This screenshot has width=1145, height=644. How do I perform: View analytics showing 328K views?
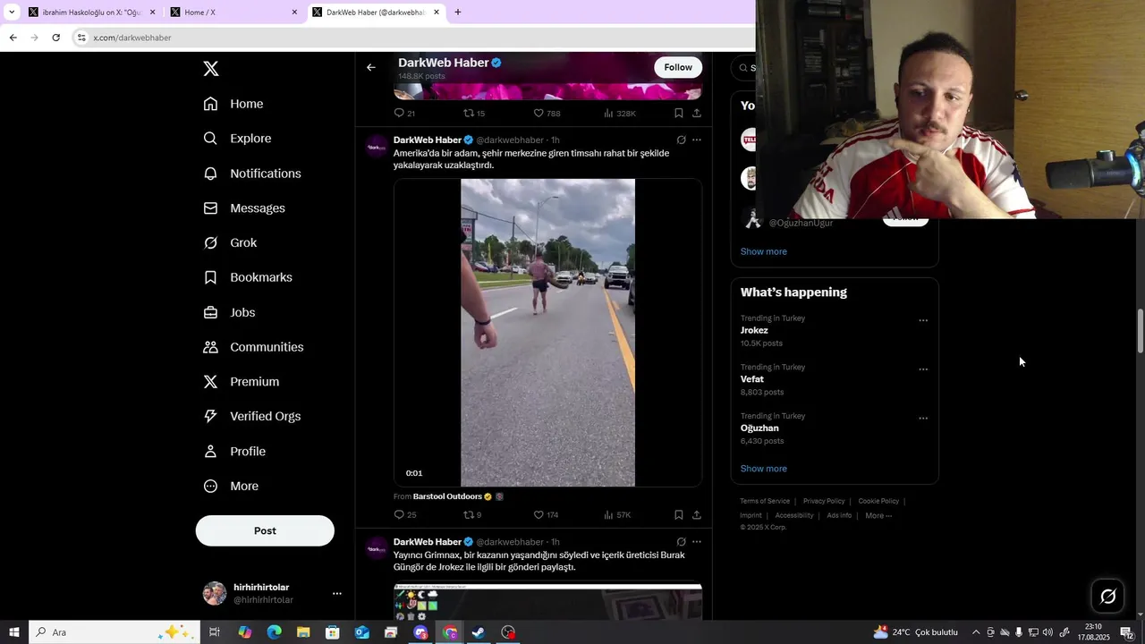pyautogui.click(x=620, y=113)
